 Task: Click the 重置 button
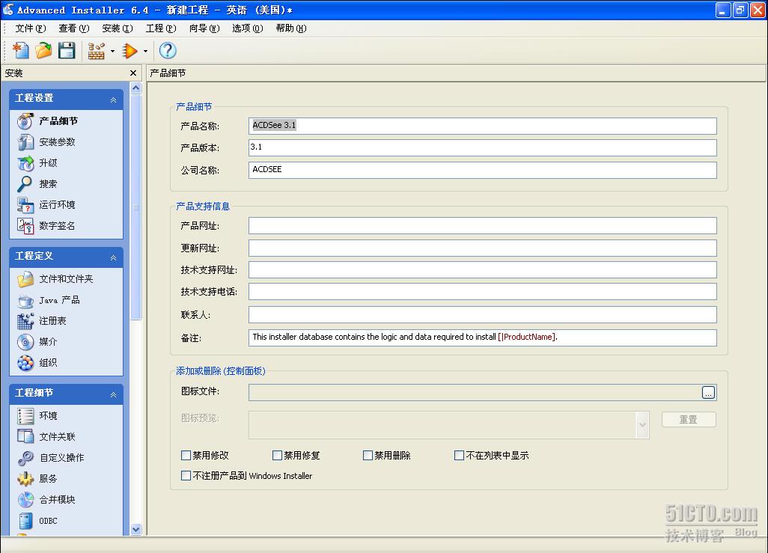[689, 420]
